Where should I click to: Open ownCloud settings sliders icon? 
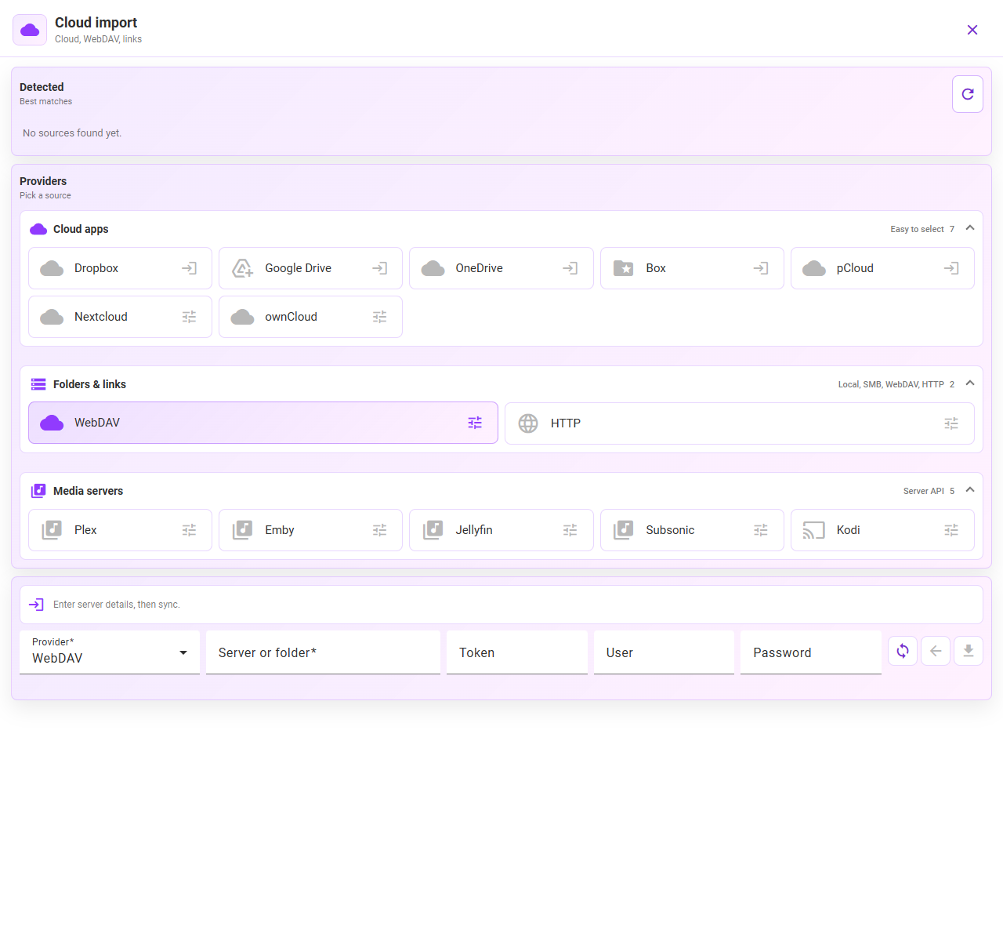(x=379, y=317)
